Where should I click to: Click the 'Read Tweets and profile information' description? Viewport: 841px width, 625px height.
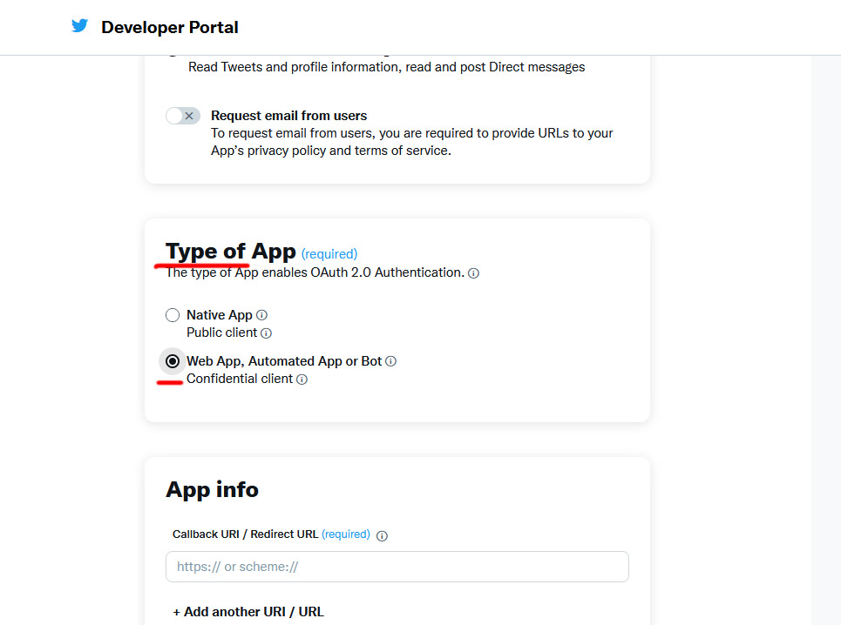pyautogui.click(x=386, y=67)
